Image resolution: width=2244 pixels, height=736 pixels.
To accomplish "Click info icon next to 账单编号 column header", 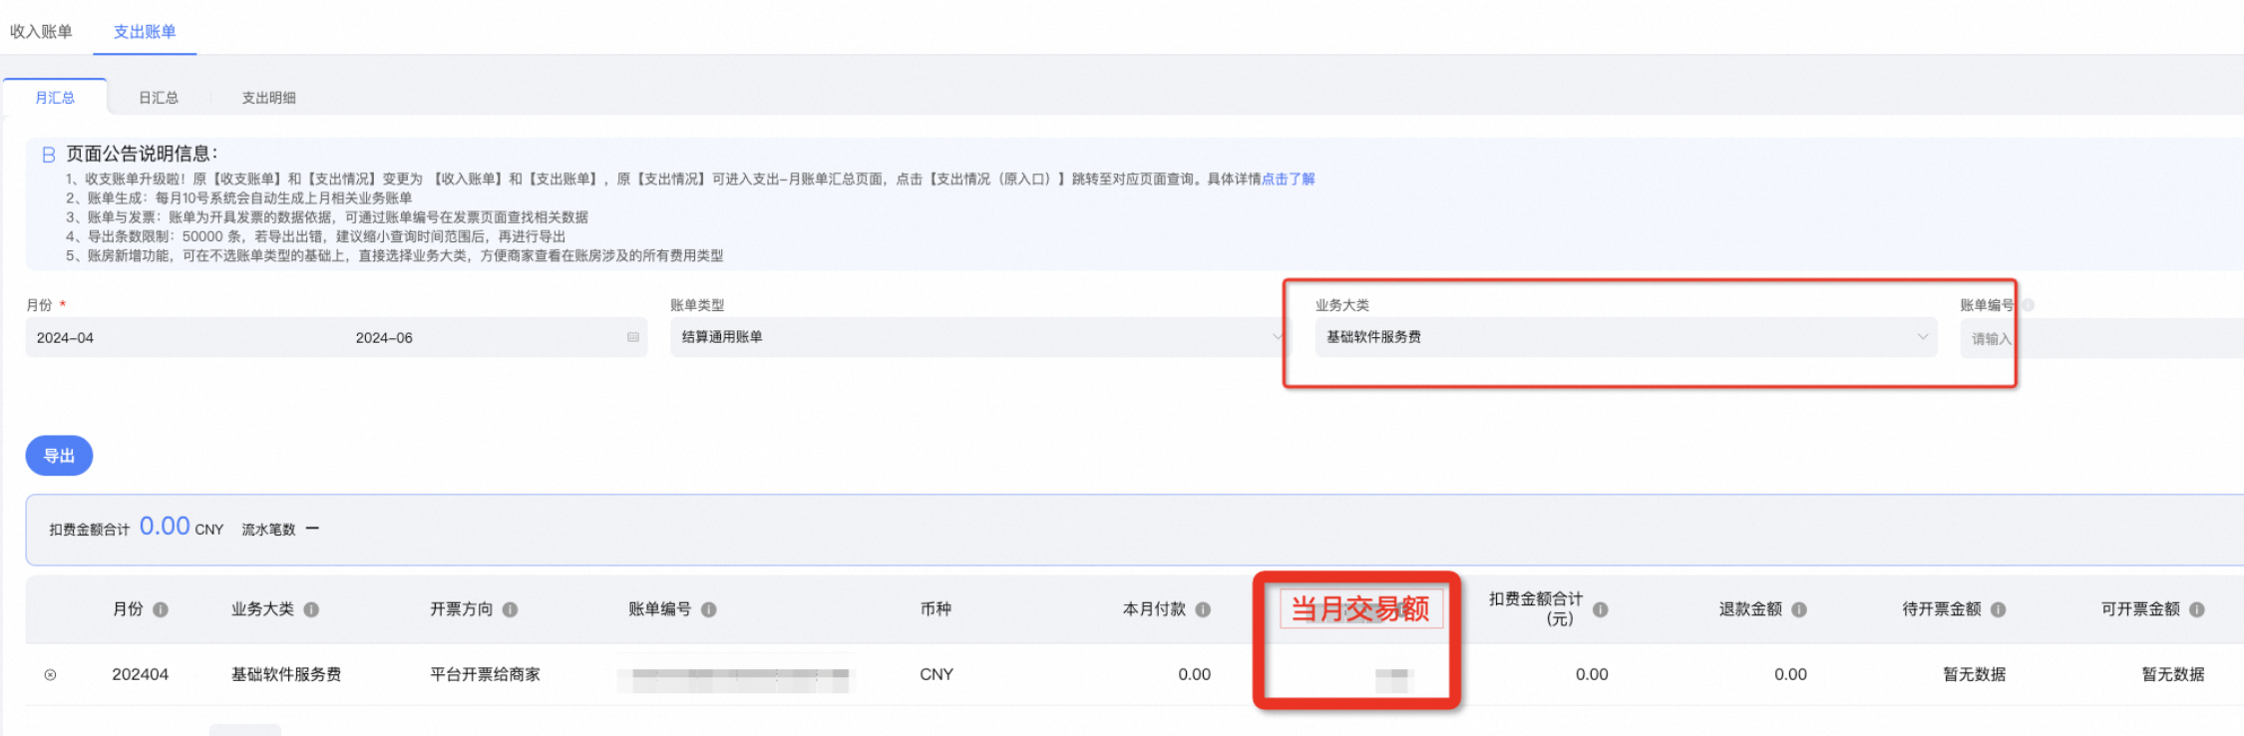I will pyautogui.click(x=709, y=609).
